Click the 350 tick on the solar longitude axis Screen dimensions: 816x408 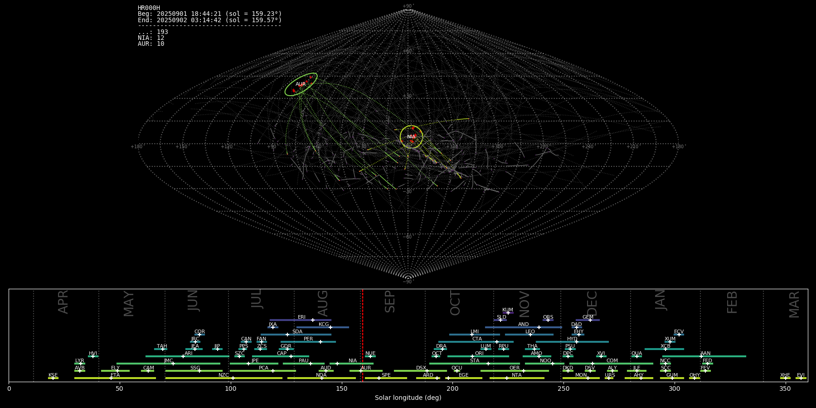coord(786,389)
